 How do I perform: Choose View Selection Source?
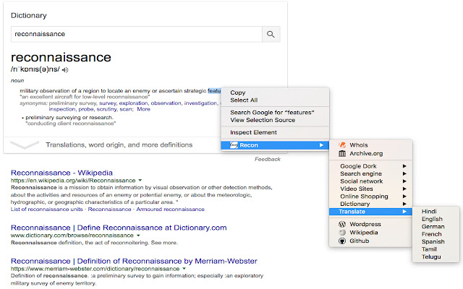(275, 120)
